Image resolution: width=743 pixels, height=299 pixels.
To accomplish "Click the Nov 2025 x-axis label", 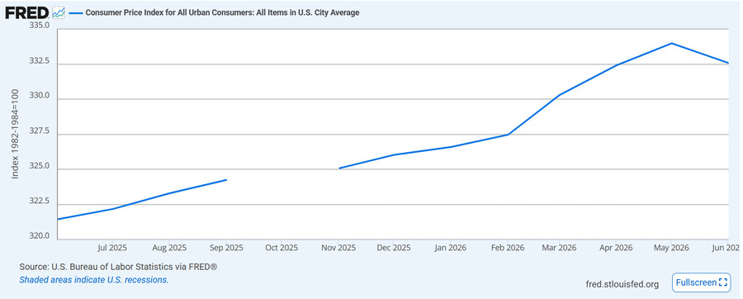I will click(x=338, y=248).
